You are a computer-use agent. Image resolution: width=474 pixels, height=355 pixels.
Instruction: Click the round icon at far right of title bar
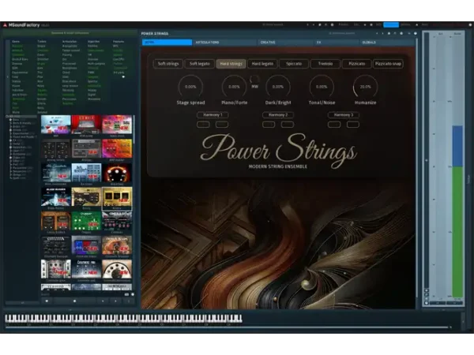[x=470, y=24]
